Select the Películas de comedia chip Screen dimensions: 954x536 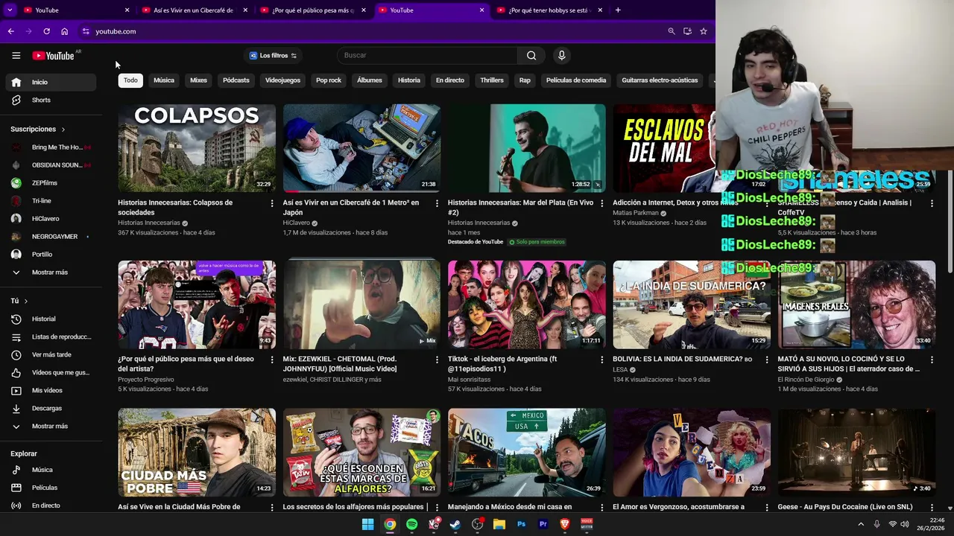point(576,80)
